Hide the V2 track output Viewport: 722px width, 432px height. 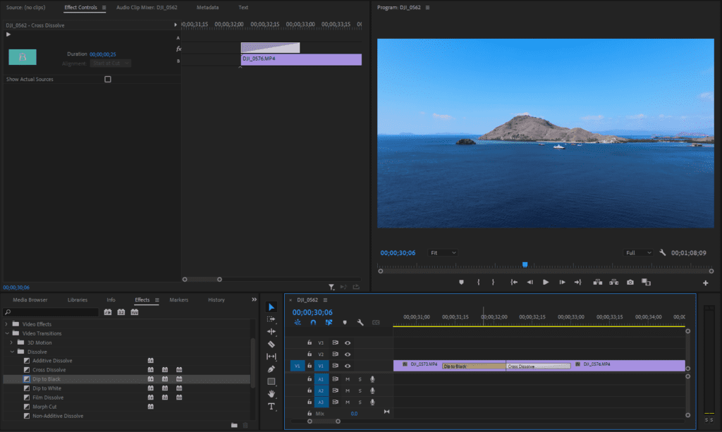[x=348, y=354]
